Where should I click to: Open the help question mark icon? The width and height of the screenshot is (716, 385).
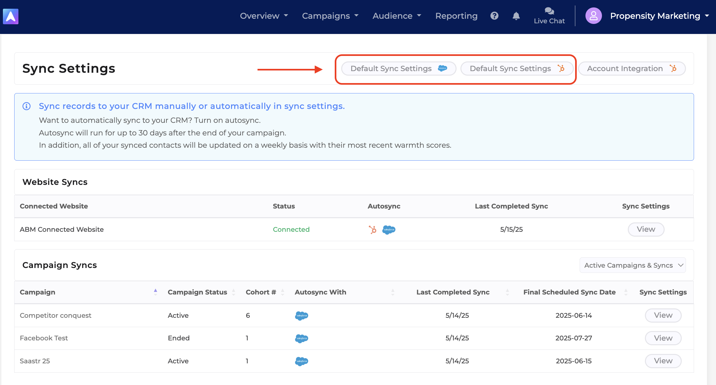click(494, 16)
